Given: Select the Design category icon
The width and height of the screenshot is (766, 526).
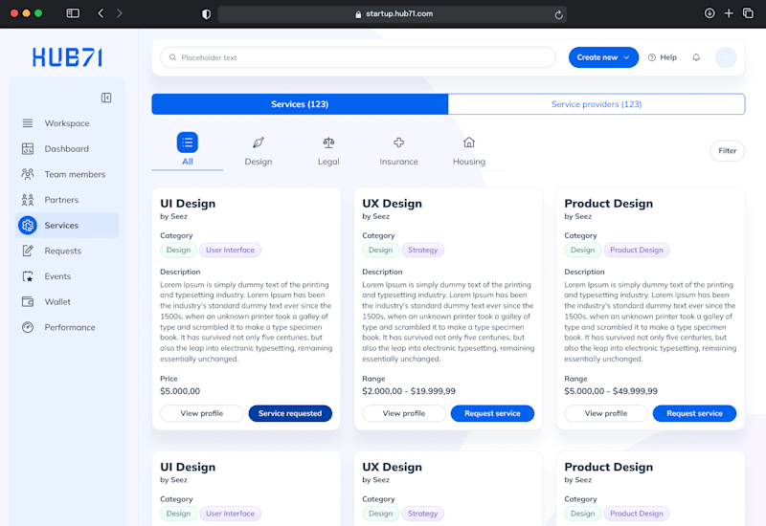Looking at the screenshot, I should pos(259,142).
